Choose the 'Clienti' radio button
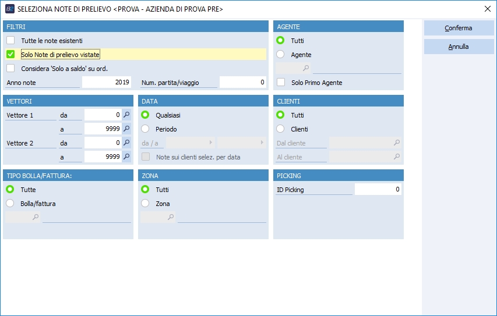This screenshot has width=497, height=316. [x=281, y=129]
